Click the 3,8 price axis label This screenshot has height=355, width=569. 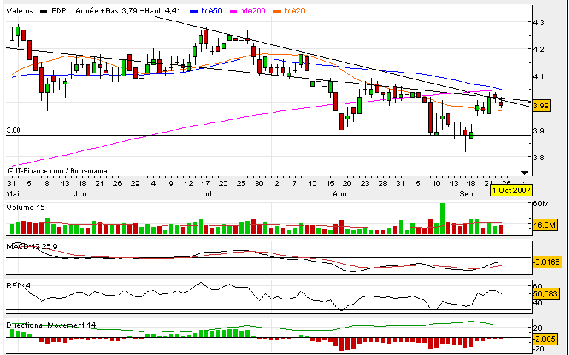click(539, 158)
